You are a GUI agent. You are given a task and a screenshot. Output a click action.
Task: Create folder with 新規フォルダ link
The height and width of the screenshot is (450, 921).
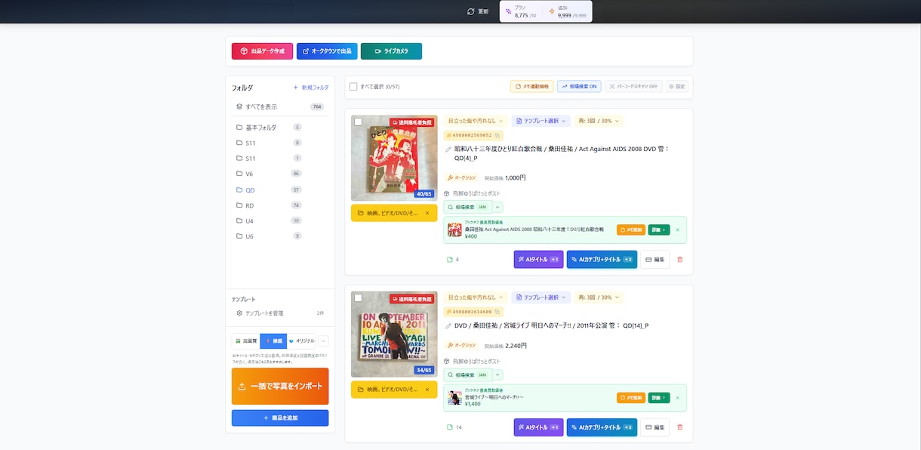[311, 88]
